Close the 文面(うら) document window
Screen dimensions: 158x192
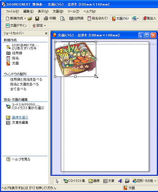(x=153, y=35)
